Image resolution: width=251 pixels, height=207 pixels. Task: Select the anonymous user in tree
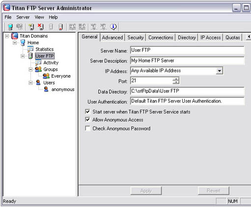pyautogui.click(x=63, y=89)
